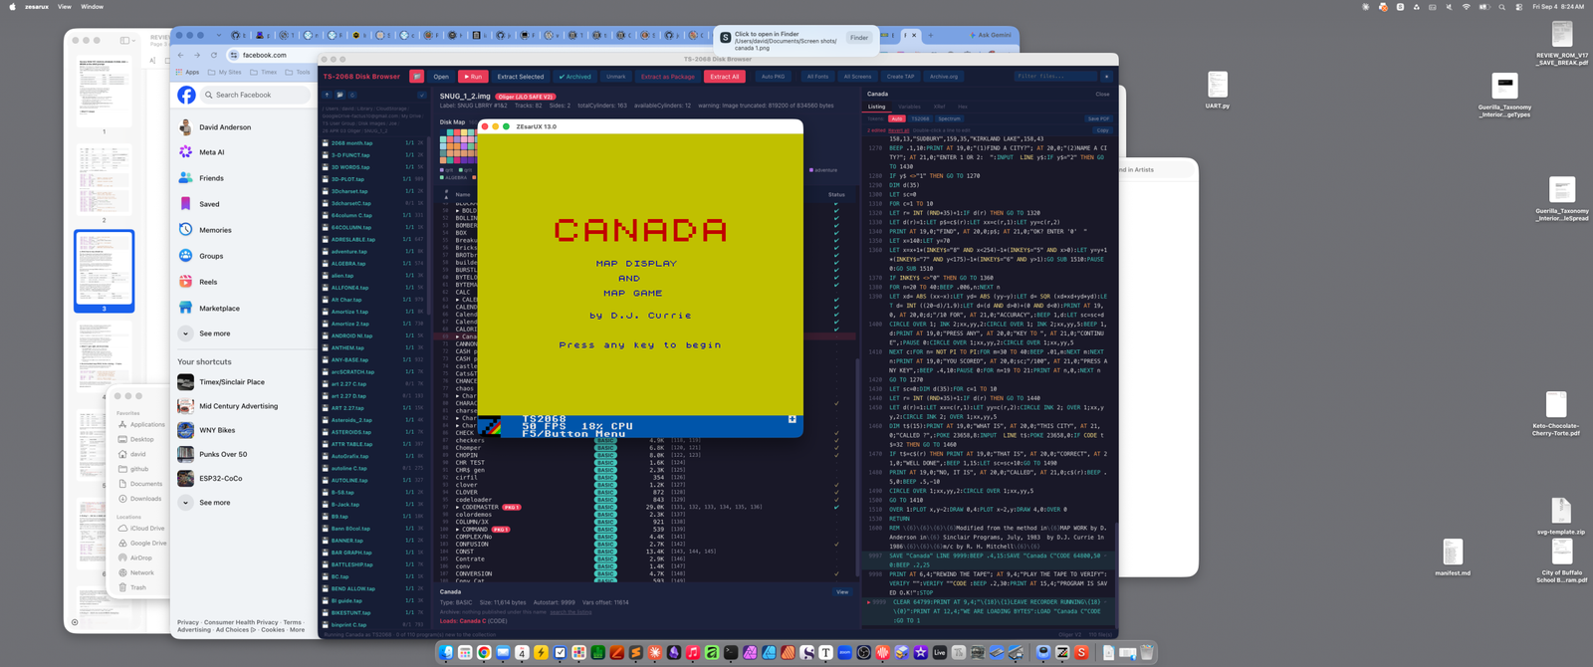Open the Window menu in menu bar
This screenshot has width=1593, height=667.
[x=92, y=7]
